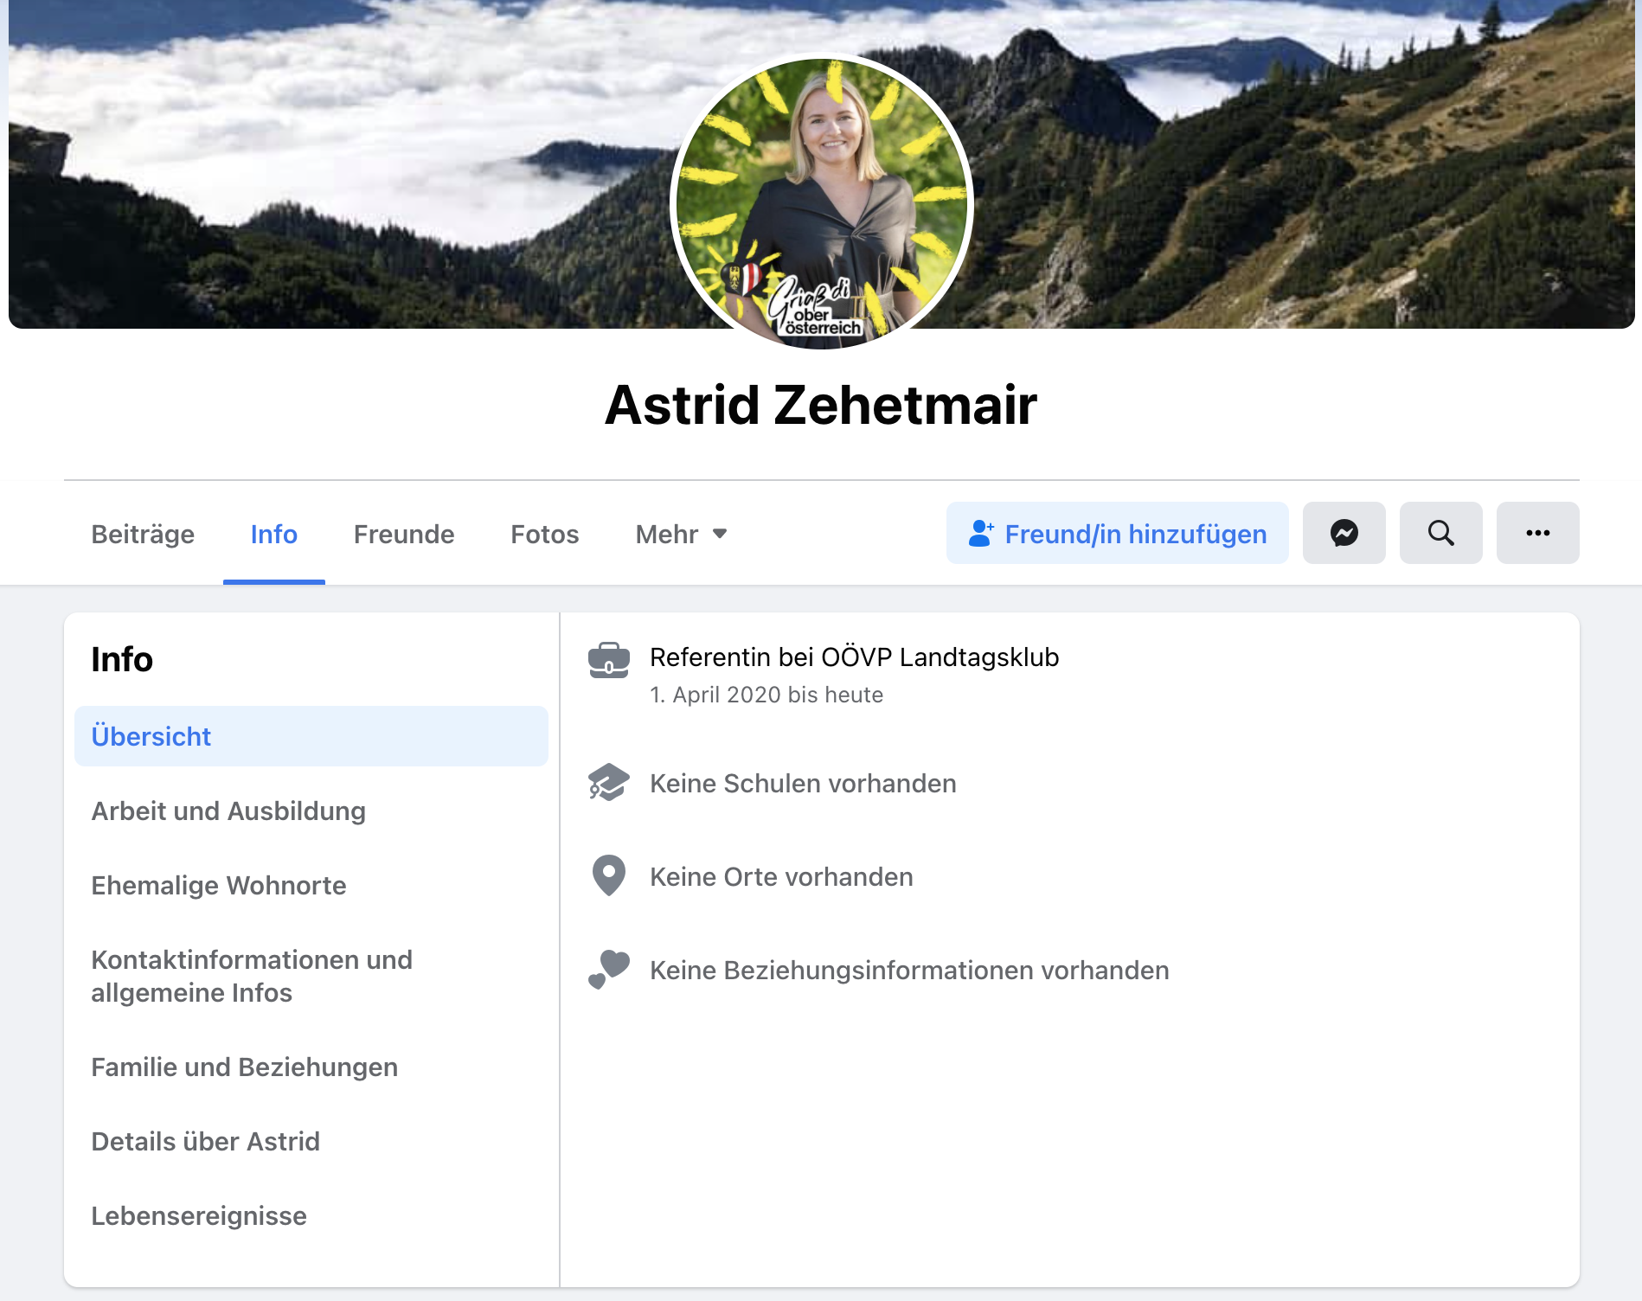Click '1. April 2020 bis heute' text
This screenshot has width=1642, height=1301.
click(x=766, y=695)
